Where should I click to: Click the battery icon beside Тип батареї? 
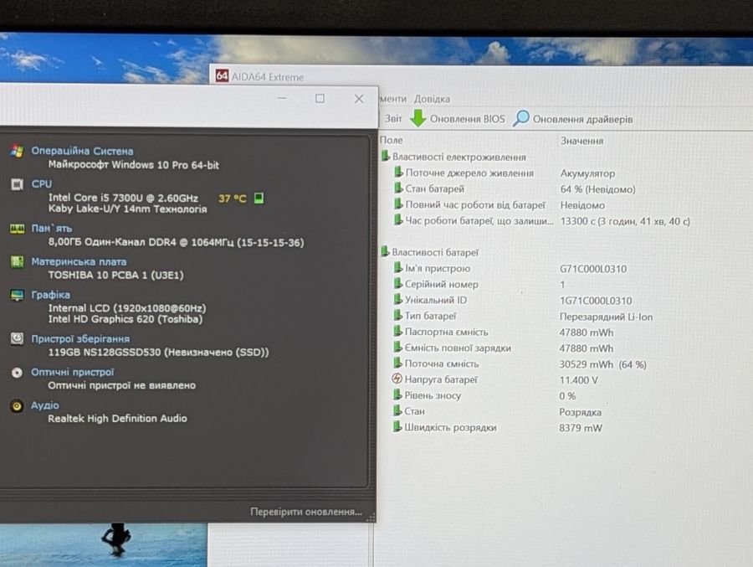click(x=397, y=316)
